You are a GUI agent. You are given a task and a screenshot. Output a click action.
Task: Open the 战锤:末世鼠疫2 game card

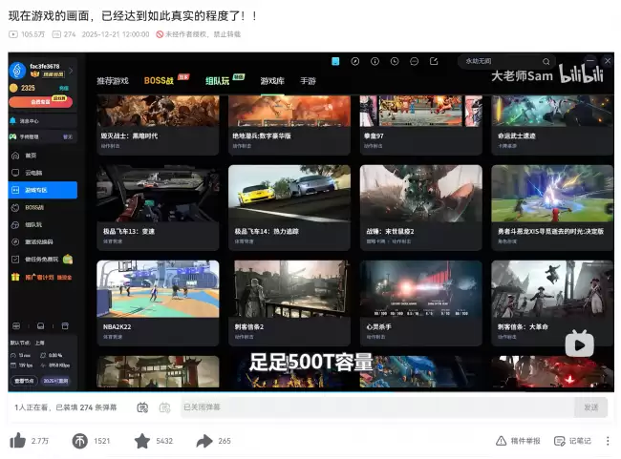pyautogui.click(x=421, y=208)
